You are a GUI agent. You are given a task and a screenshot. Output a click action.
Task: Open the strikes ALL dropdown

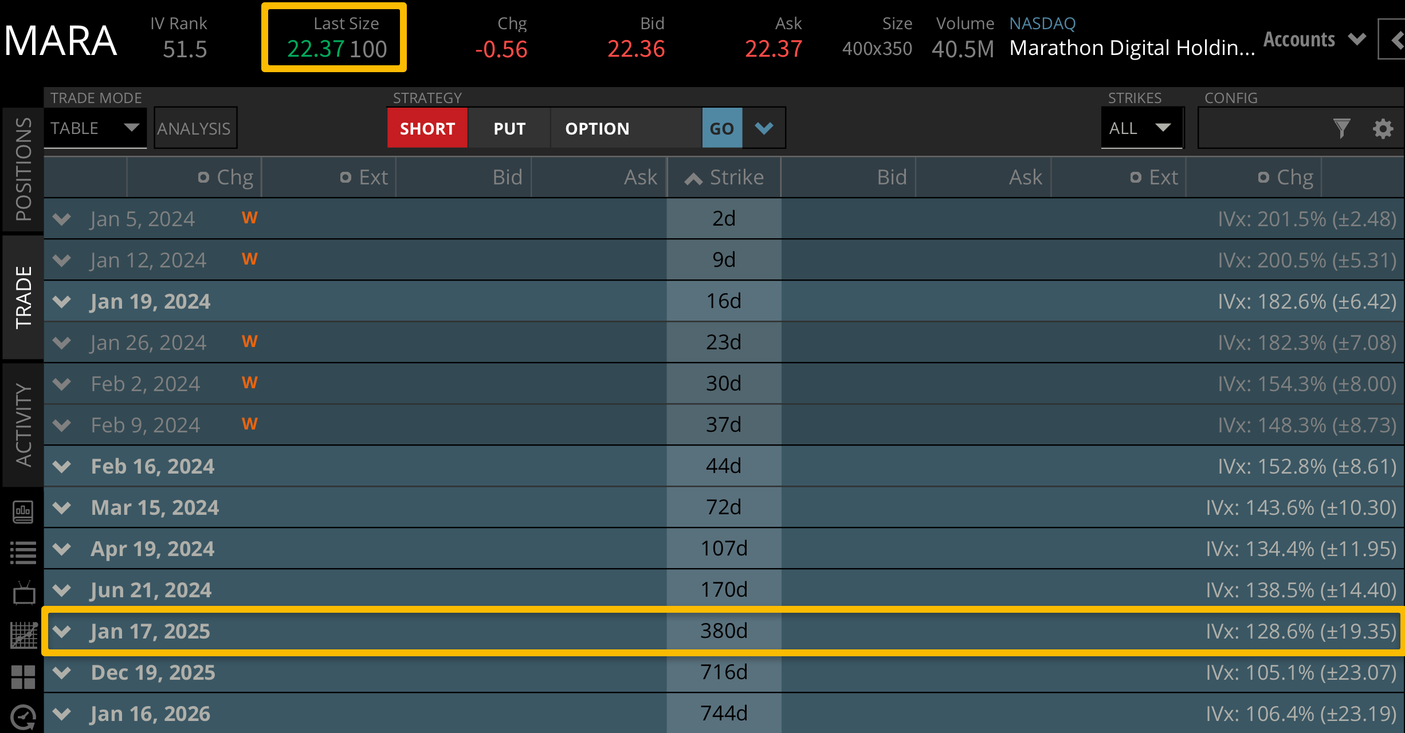[x=1141, y=128]
